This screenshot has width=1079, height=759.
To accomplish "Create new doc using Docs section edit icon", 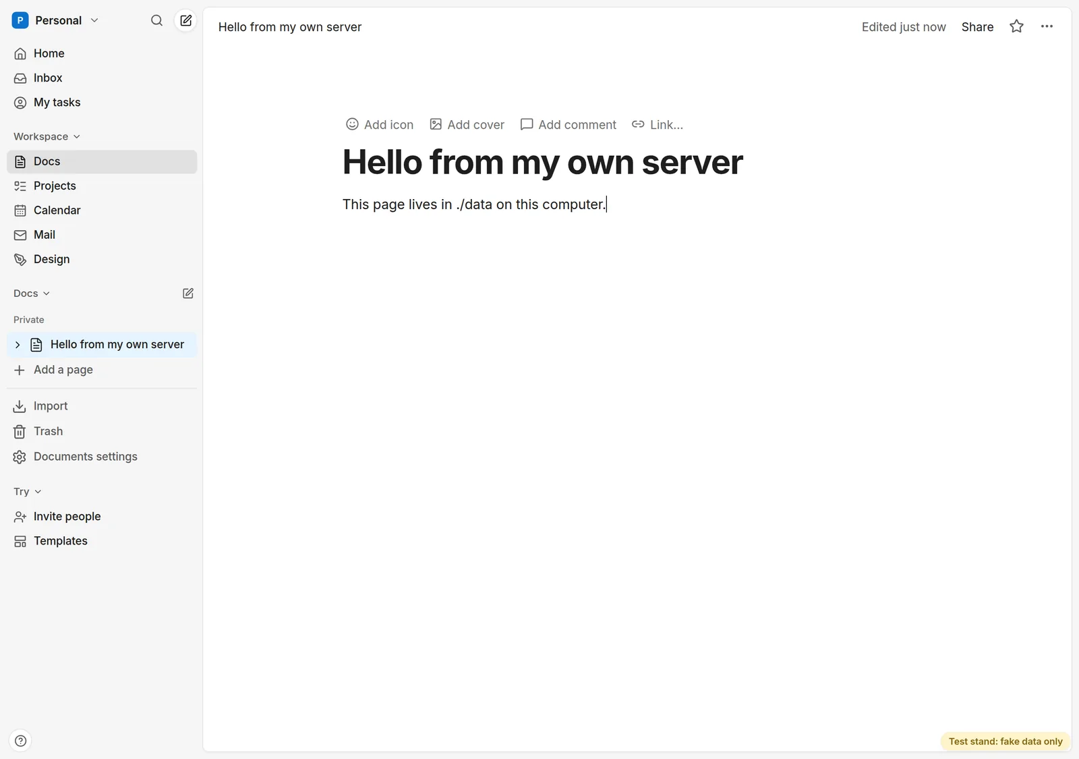I will pos(188,293).
